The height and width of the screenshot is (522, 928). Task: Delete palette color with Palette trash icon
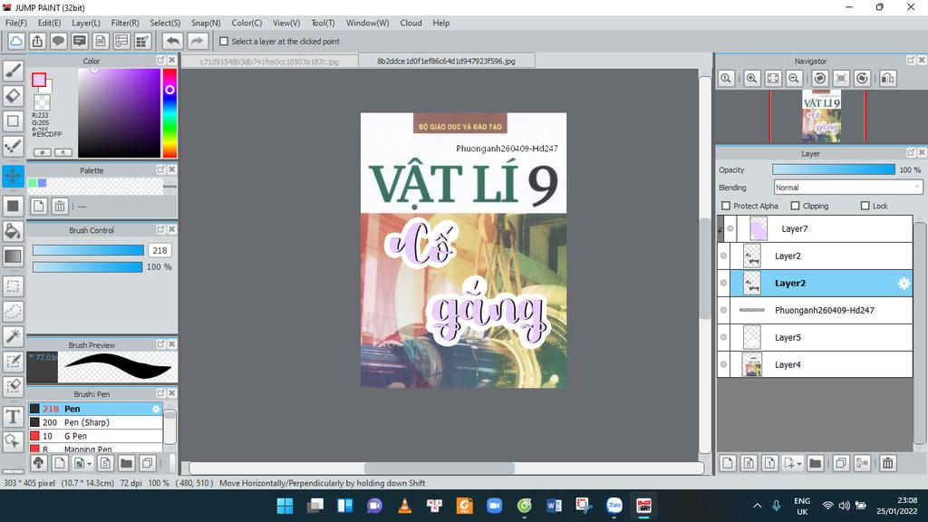pyautogui.click(x=60, y=207)
